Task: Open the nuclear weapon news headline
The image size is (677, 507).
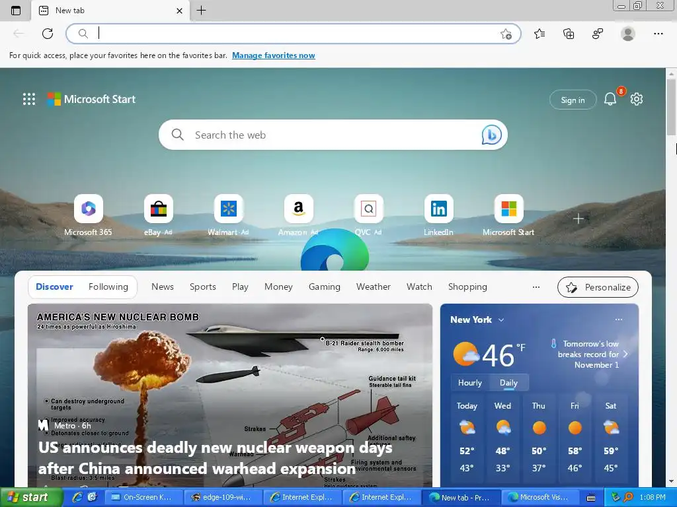Action: point(215,458)
